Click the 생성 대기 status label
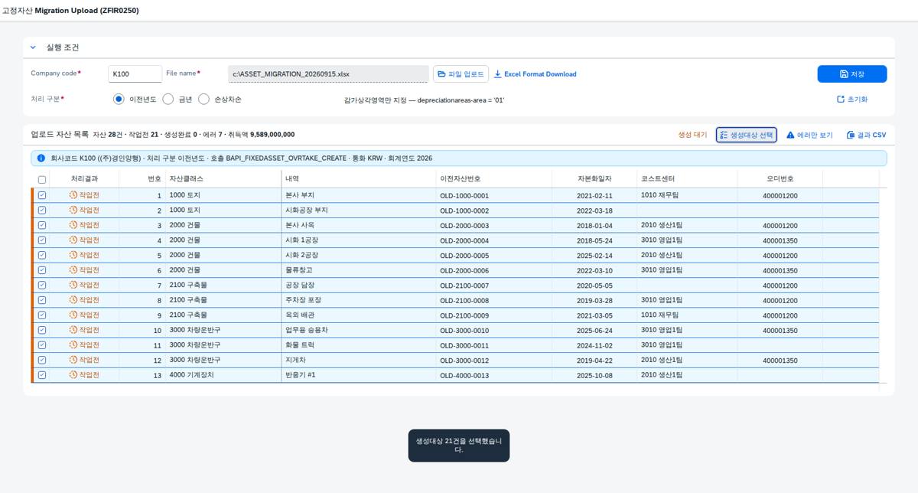Viewport: 918px width, 493px height. pos(692,135)
